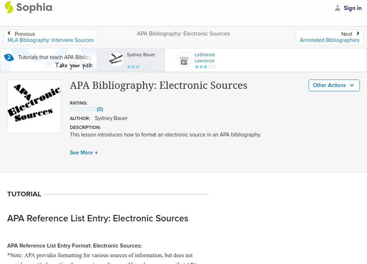Image resolution: width=367 pixels, height=264 pixels.
Task: Select Sydney Bauer's round avatar thumbnail
Action: [117, 59]
